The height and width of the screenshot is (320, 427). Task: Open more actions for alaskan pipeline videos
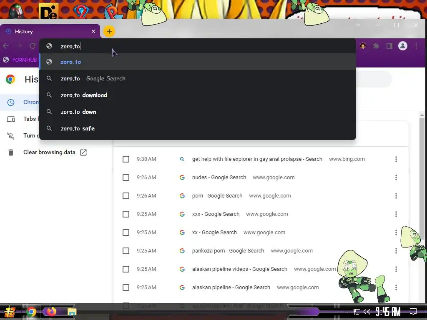point(396,269)
